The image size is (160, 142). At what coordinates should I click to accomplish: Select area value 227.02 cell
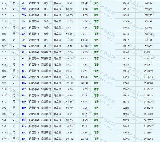[69, 77]
